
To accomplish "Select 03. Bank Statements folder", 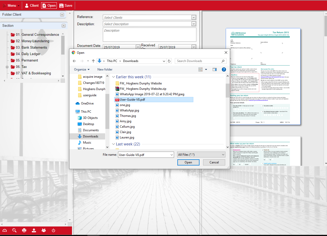I will 29,47.
